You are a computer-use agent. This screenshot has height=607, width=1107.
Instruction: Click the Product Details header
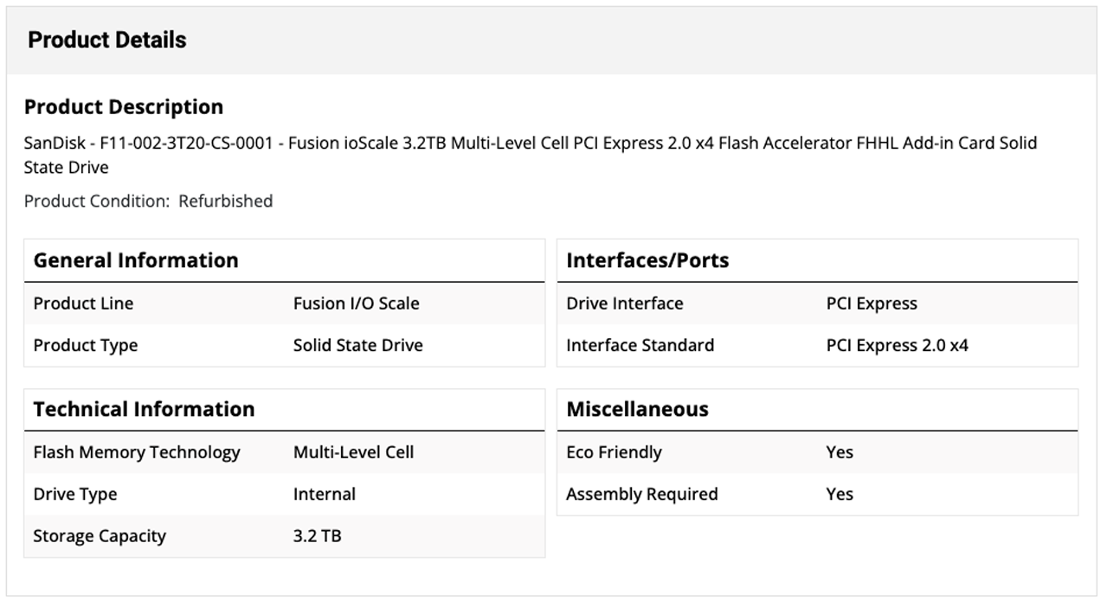[x=106, y=40]
